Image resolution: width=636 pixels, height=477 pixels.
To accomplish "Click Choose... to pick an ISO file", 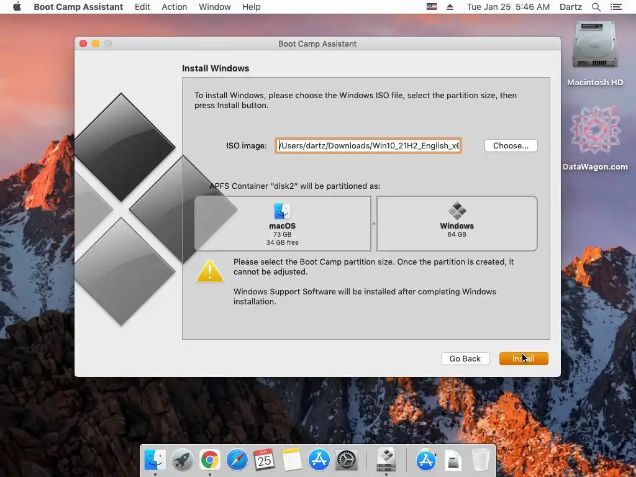I will click(511, 145).
